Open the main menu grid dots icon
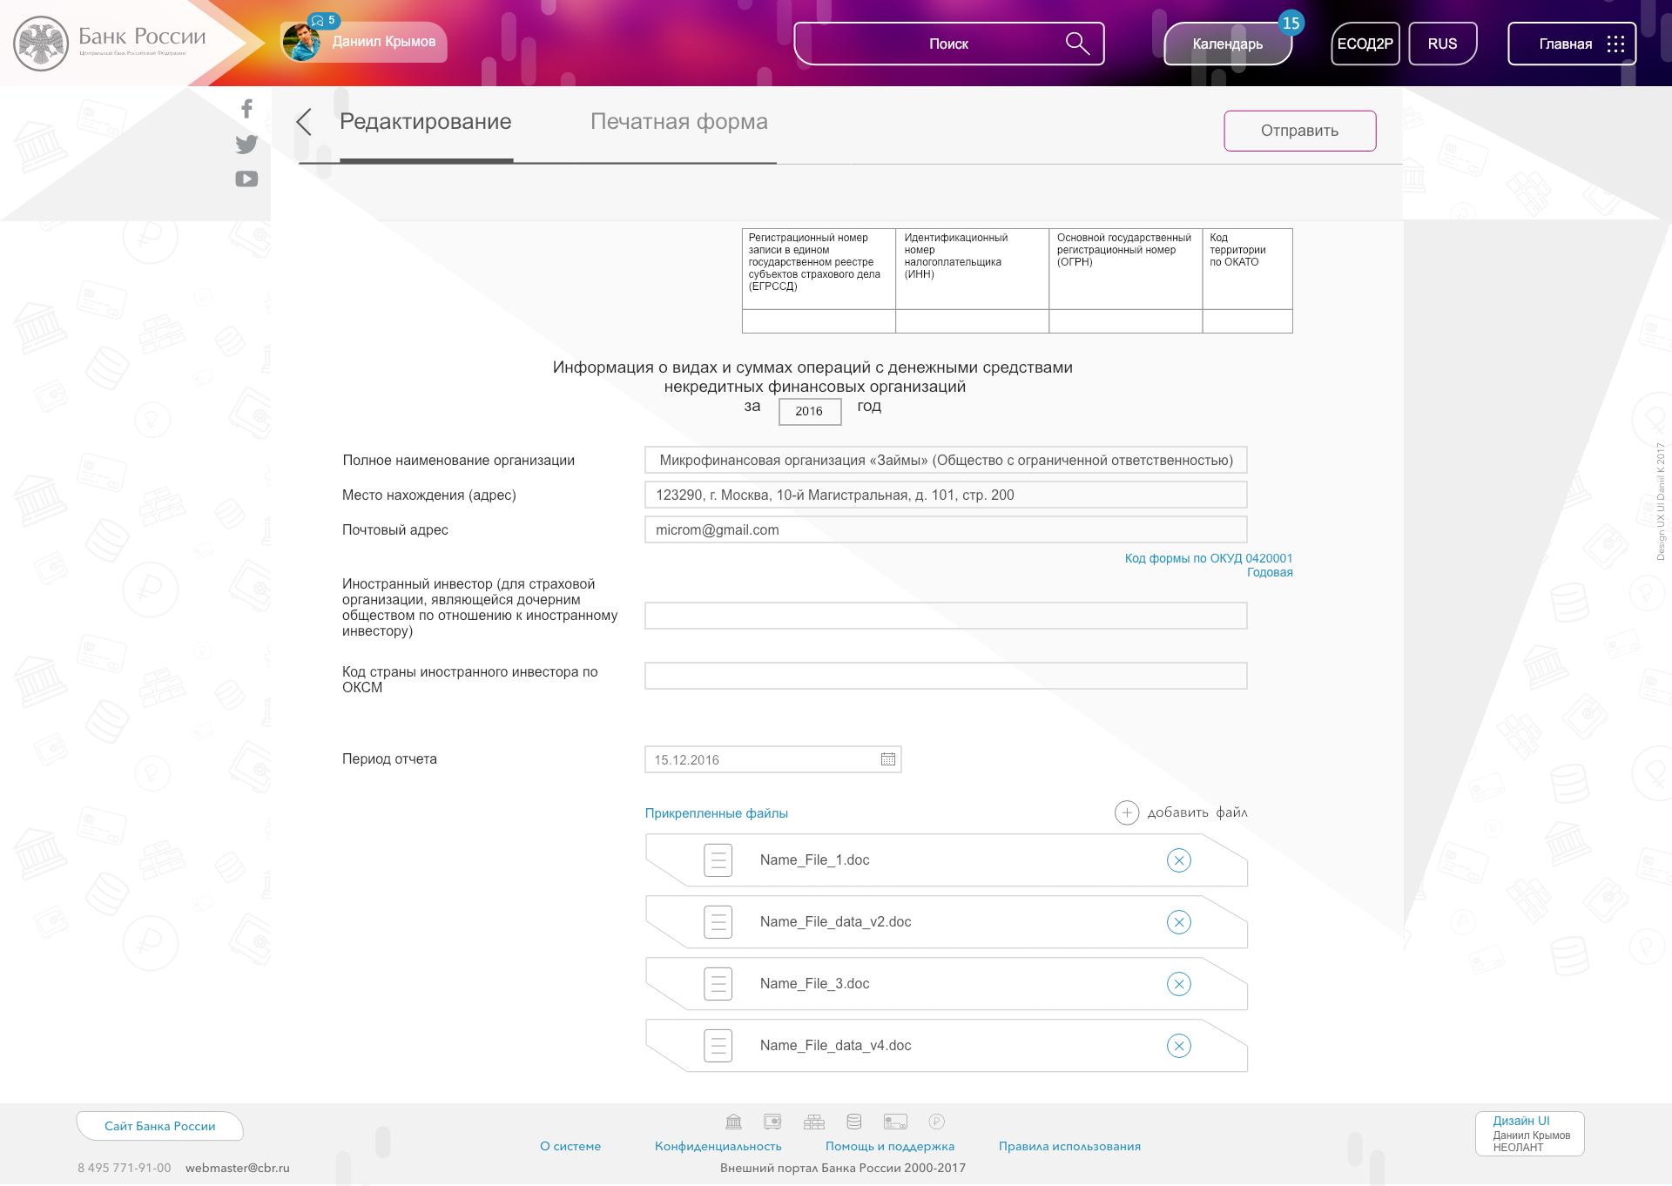1672x1186 pixels. [x=1615, y=44]
